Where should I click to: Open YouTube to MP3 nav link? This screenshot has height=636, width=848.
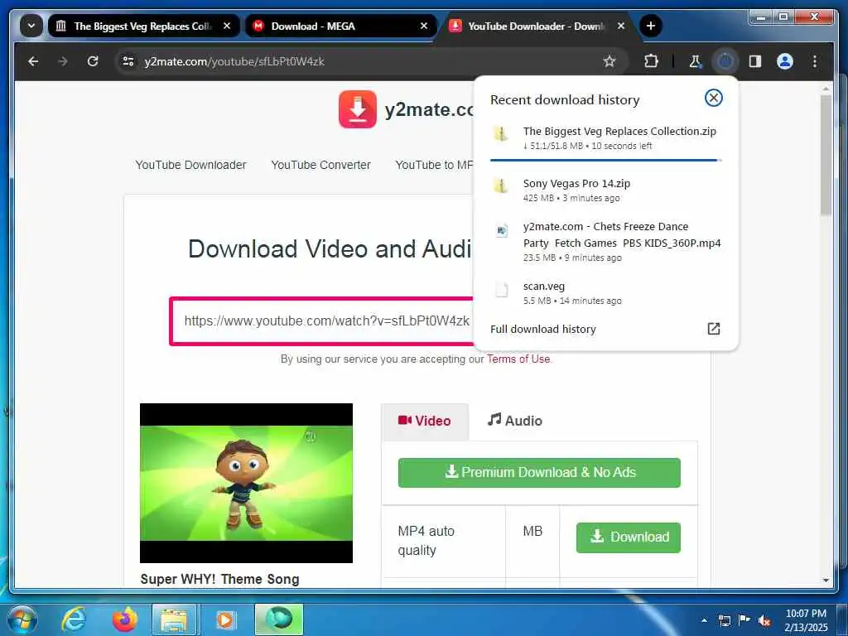(434, 165)
